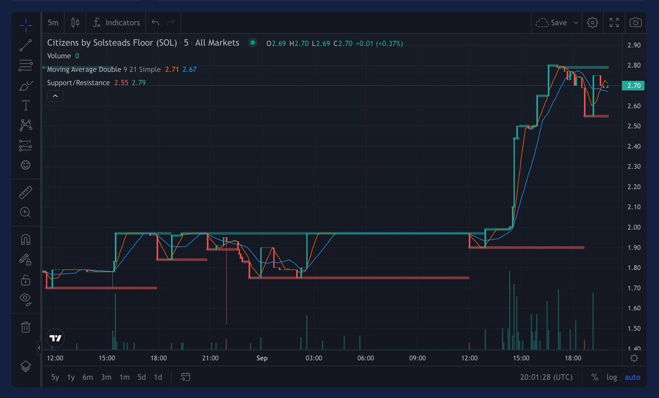Screen dimensions: 659x398
Task: Change the 5m time interval
Action: pos(53,23)
